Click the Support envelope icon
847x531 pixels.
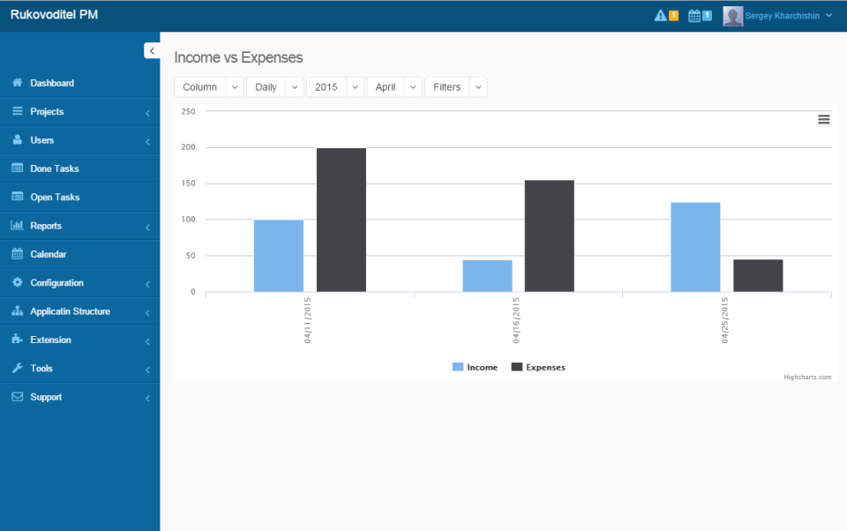pos(16,397)
